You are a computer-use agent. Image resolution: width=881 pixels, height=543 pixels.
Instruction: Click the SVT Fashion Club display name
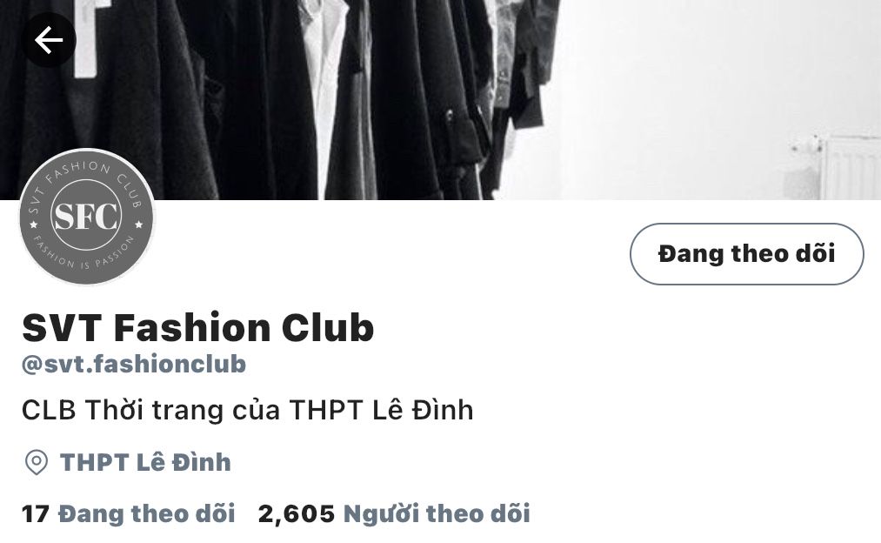(x=197, y=328)
